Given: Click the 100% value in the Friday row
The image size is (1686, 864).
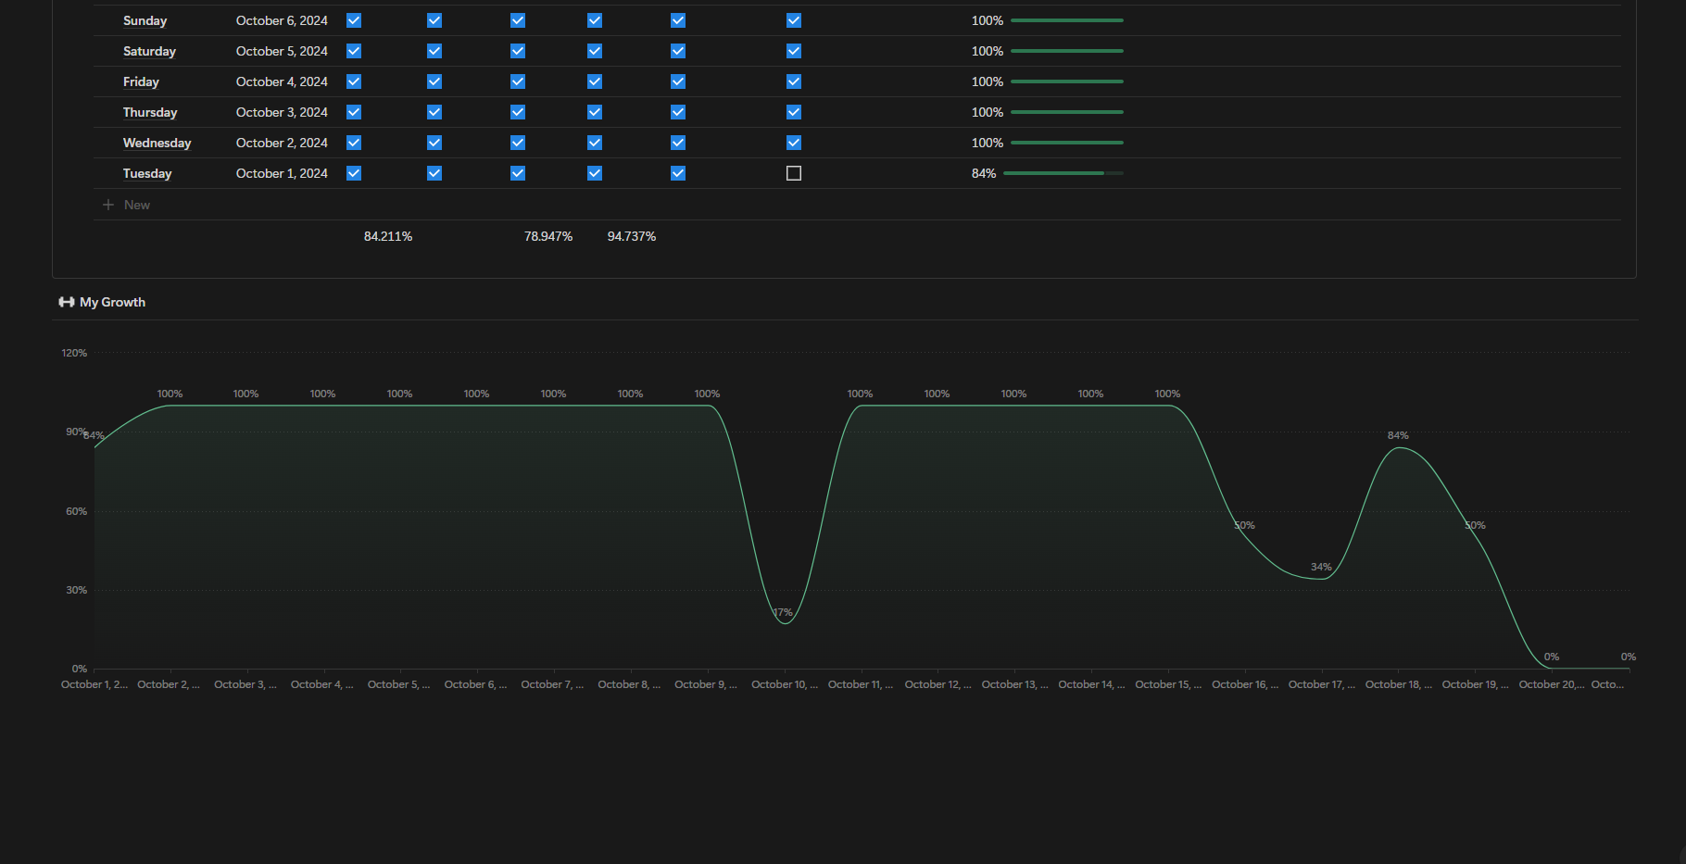Looking at the screenshot, I should 988,81.
